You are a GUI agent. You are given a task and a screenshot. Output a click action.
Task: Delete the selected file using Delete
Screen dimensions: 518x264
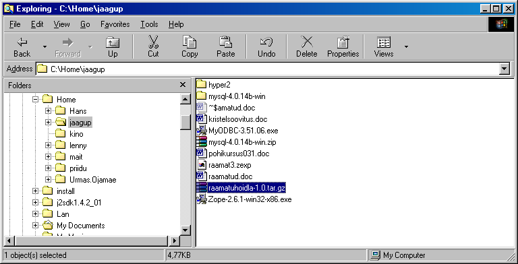(307, 47)
